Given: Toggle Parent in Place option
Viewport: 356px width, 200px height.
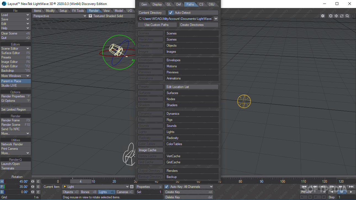Looking at the screenshot, I should tap(15, 81).
